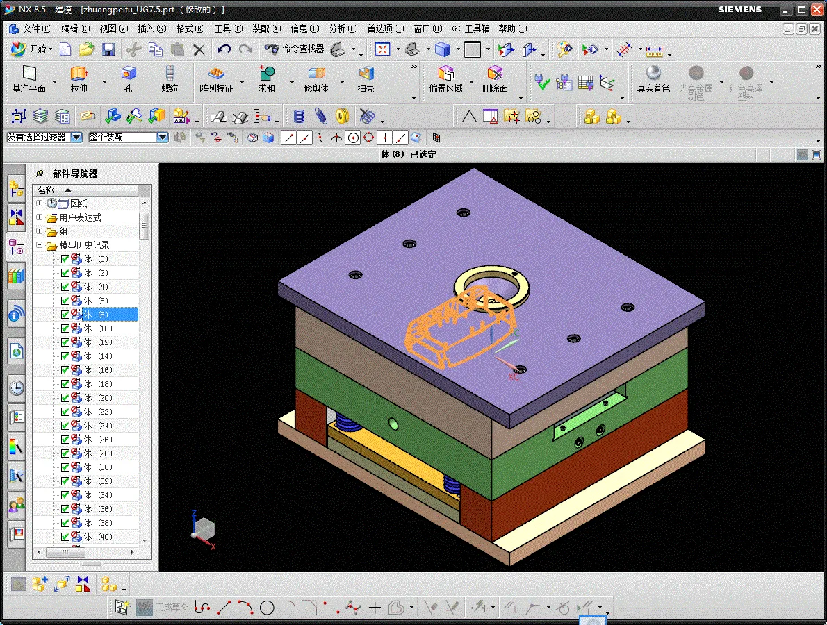Toggle the checkbox for 体 (8)

click(x=65, y=315)
